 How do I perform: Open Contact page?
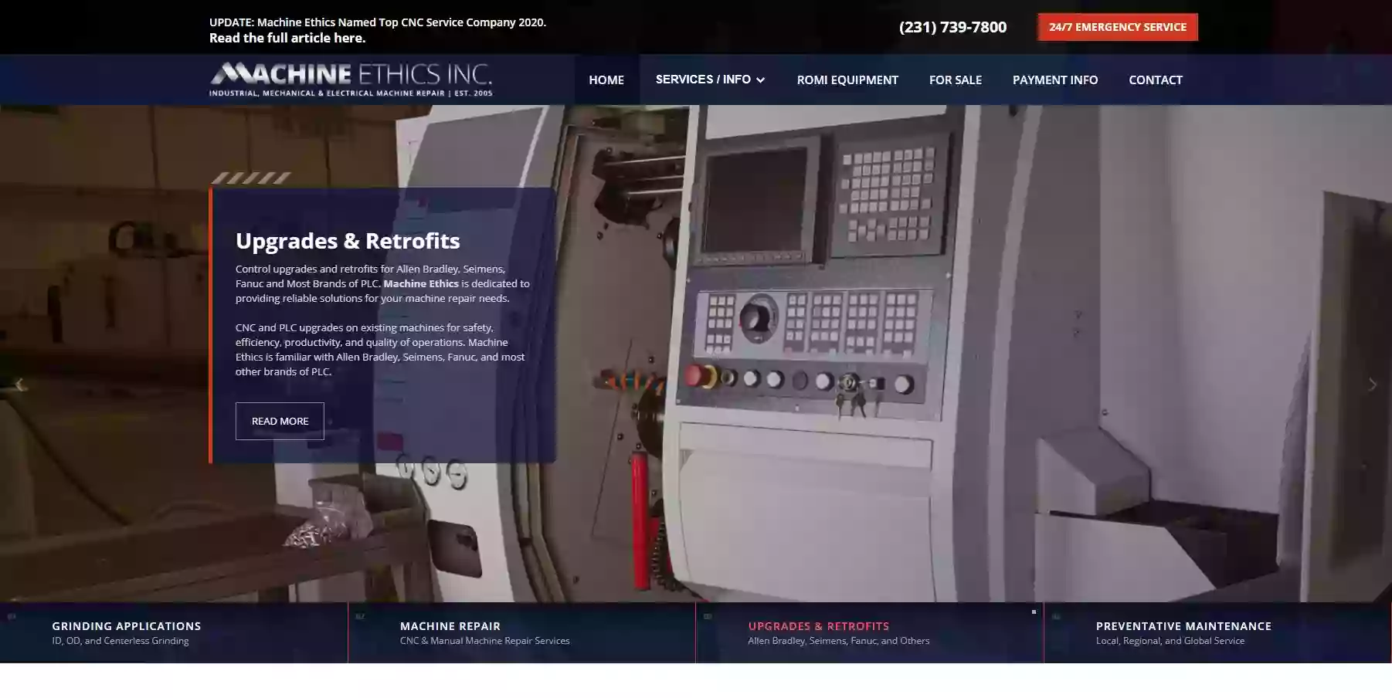(1156, 80)
